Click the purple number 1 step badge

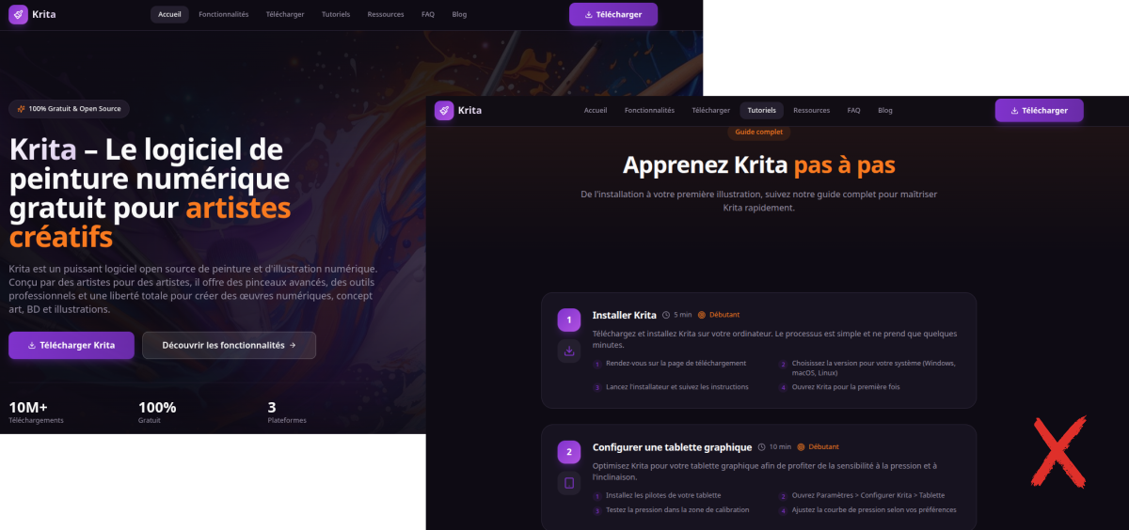tap(568, 320)
